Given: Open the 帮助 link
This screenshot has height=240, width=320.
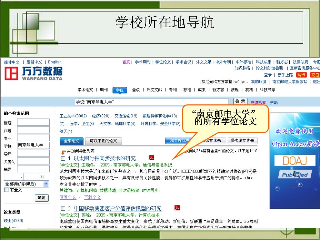Looking at the screenshot, I should point(274,102).
